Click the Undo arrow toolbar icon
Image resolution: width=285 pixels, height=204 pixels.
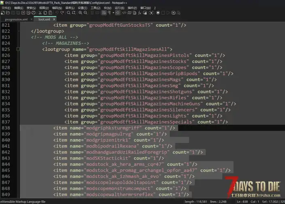point(57,13)
